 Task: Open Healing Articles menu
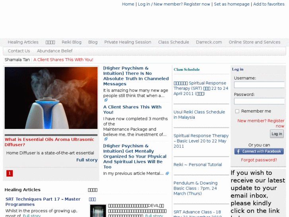point(23,42)
